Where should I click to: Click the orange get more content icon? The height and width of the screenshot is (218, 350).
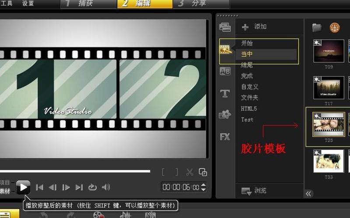(x=335, y=28)
